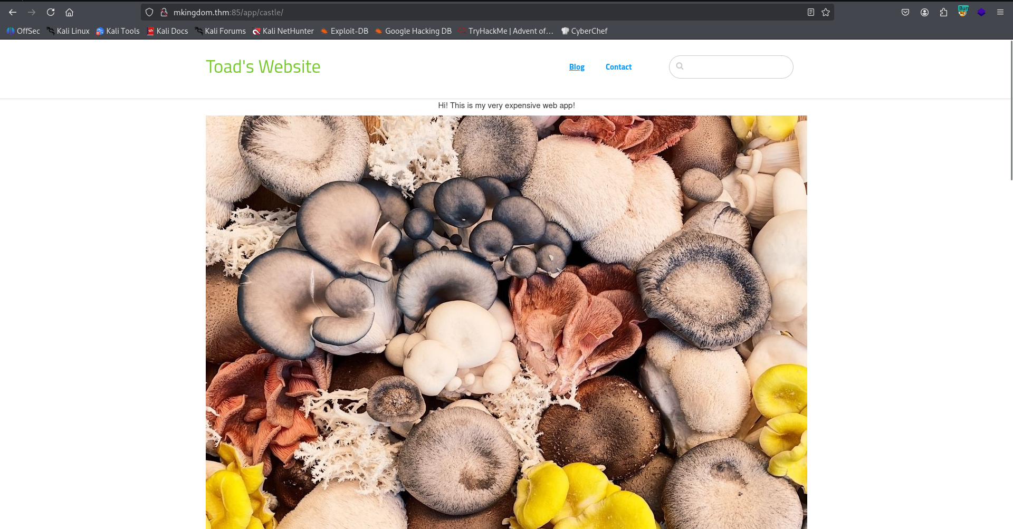Reload the current page
The height and width of the screenshot is (529, 1013).
tap(51, 12)
